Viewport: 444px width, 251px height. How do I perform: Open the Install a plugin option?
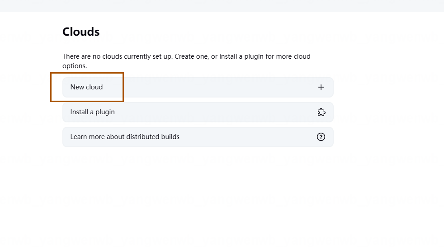click(x=198, y=112)
